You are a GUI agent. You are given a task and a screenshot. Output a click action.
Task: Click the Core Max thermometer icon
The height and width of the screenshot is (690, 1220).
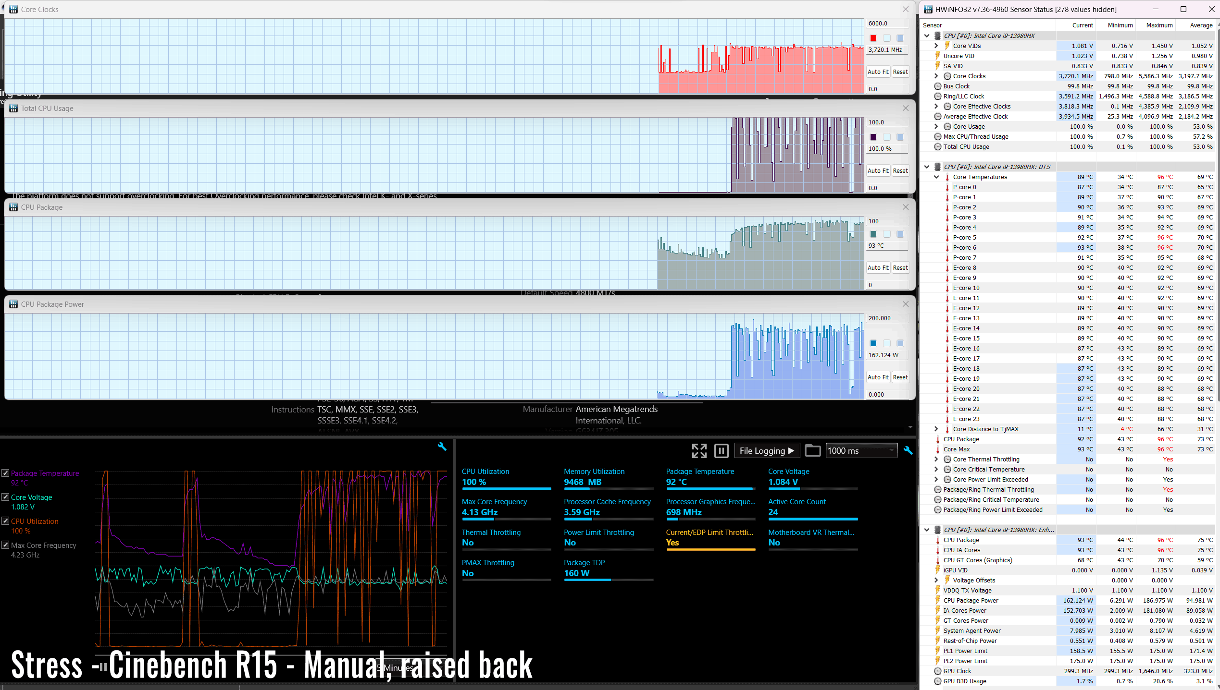pos(937,449)
